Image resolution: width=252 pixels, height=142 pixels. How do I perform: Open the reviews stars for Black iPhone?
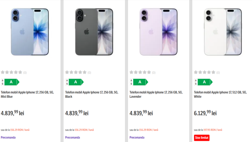[x=76, y=72]
